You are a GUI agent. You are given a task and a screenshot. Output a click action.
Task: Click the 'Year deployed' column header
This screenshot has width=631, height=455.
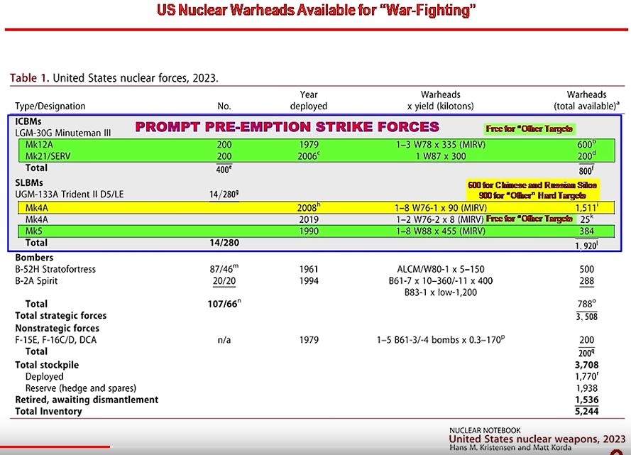[x=309, y=100]
